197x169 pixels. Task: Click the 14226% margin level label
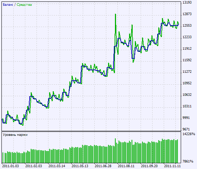[x=189, y=134]
